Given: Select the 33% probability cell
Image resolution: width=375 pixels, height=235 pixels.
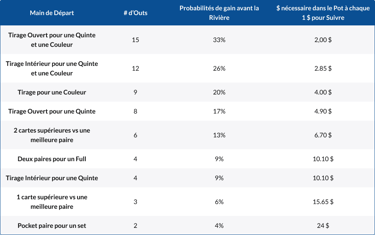Looking at the screenshot, I should tap(219, 40).
